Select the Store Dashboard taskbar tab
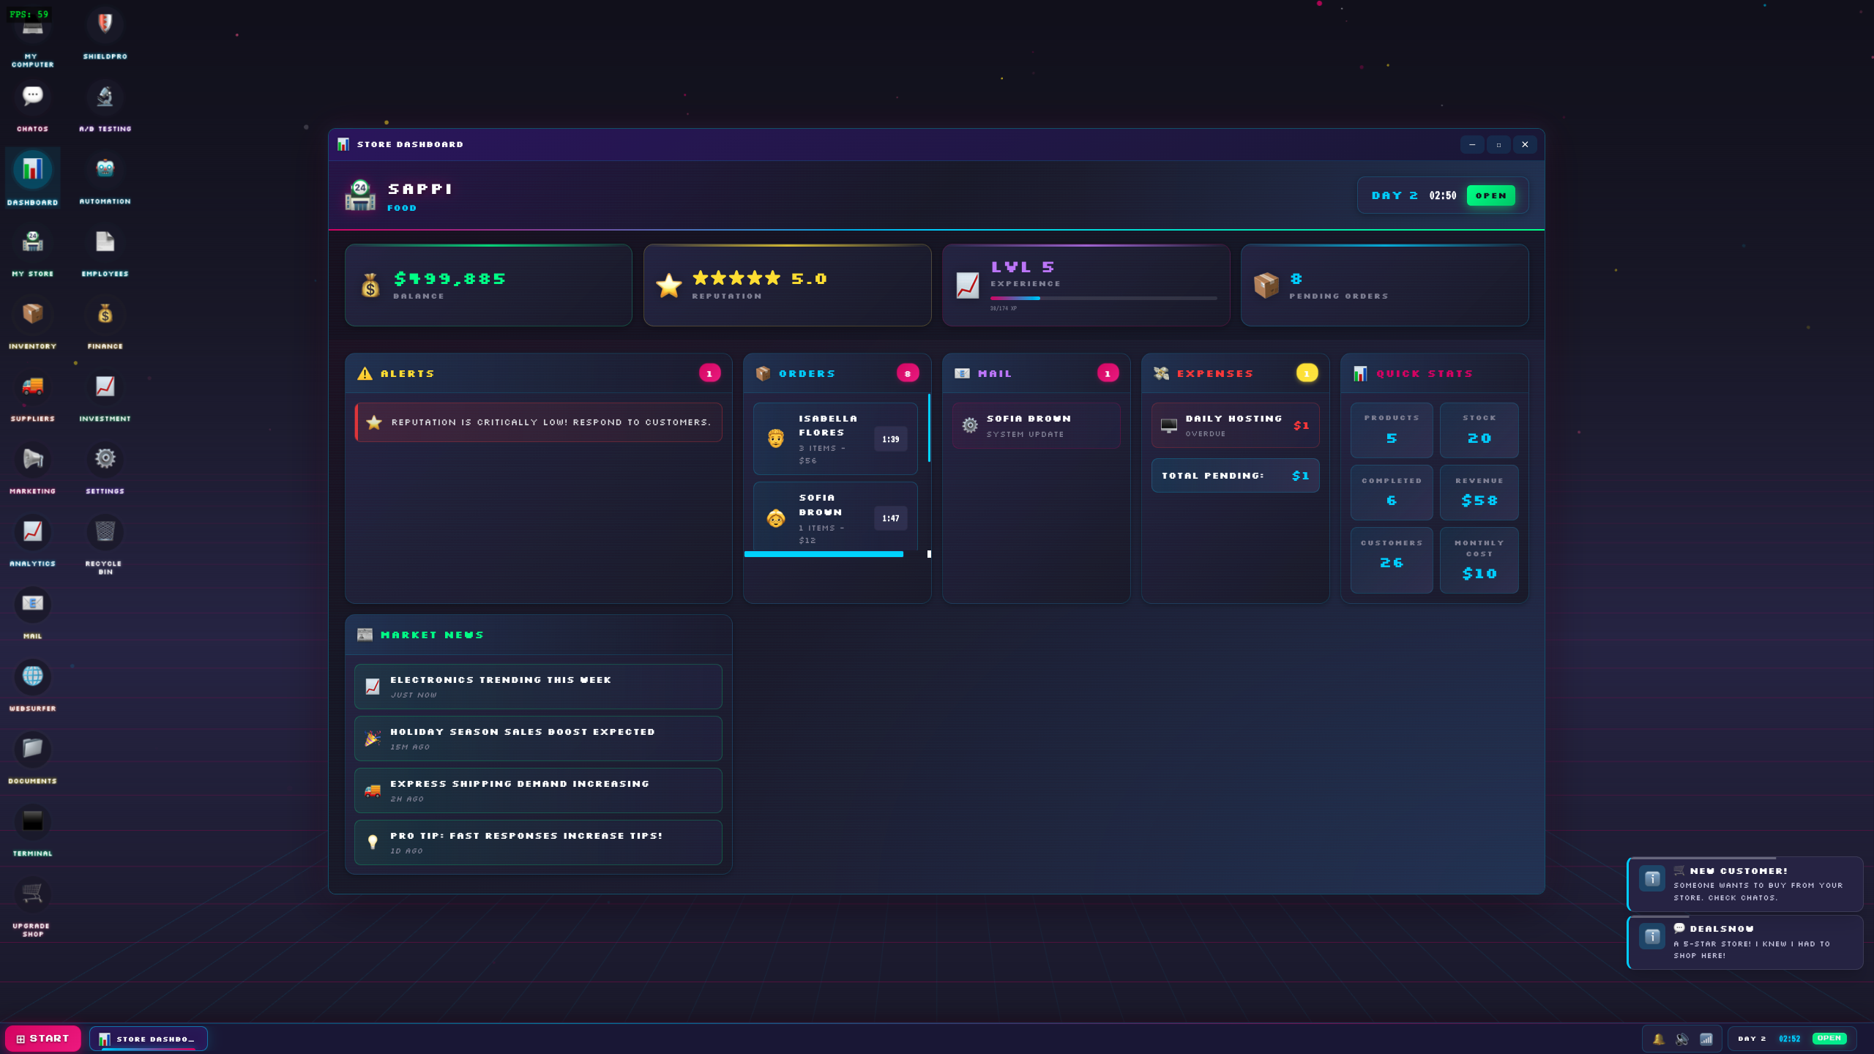Screen dimensions: 1874x1054 [x=147, y=1038]
